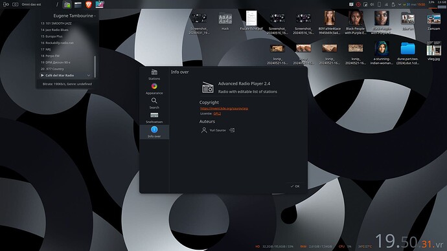This screenshot has width=447, height=251.
Task: Launch the Brave browser from the panel
Action: point(89,5)
